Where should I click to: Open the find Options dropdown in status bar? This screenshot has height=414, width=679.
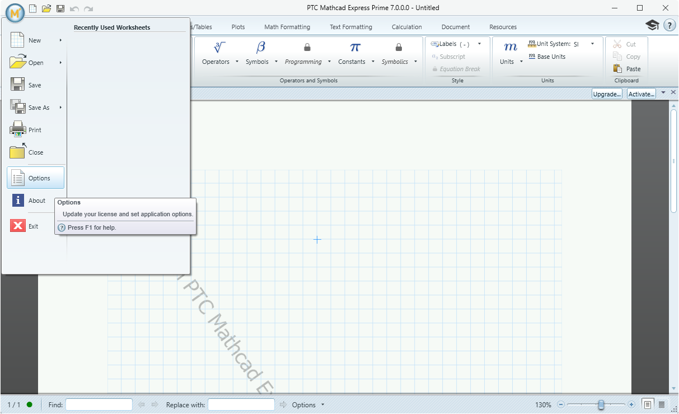tap(308, 404)
